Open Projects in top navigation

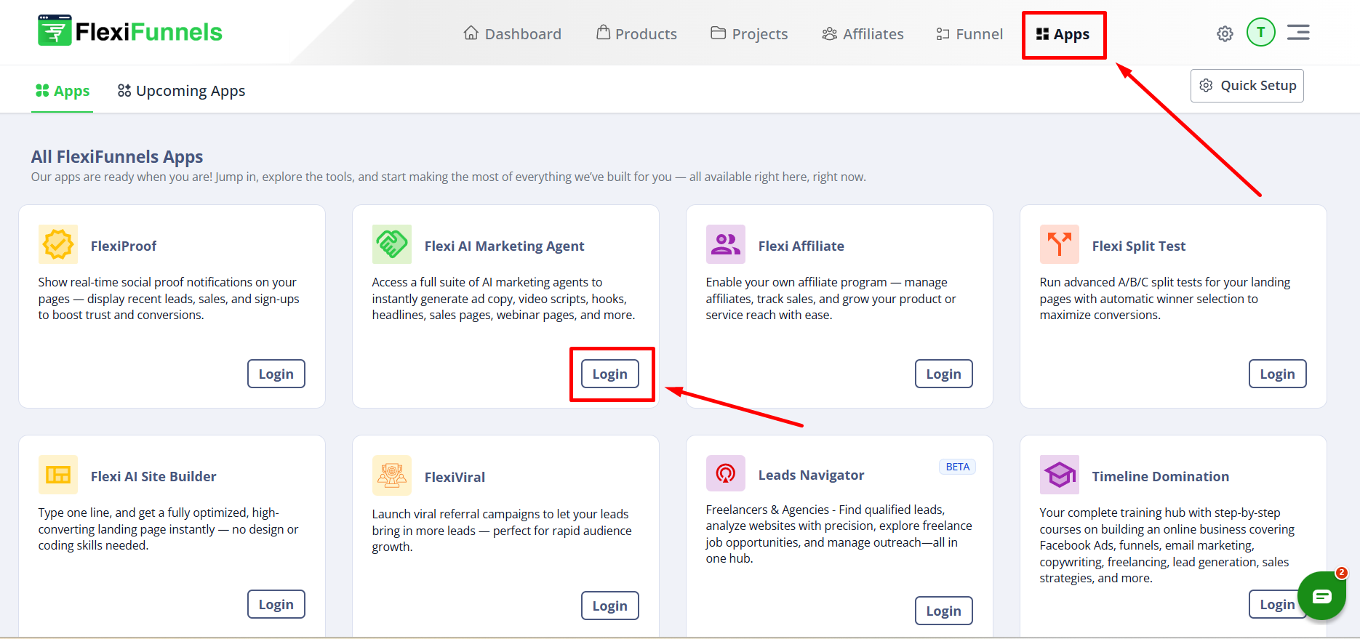tap(749, 33)
